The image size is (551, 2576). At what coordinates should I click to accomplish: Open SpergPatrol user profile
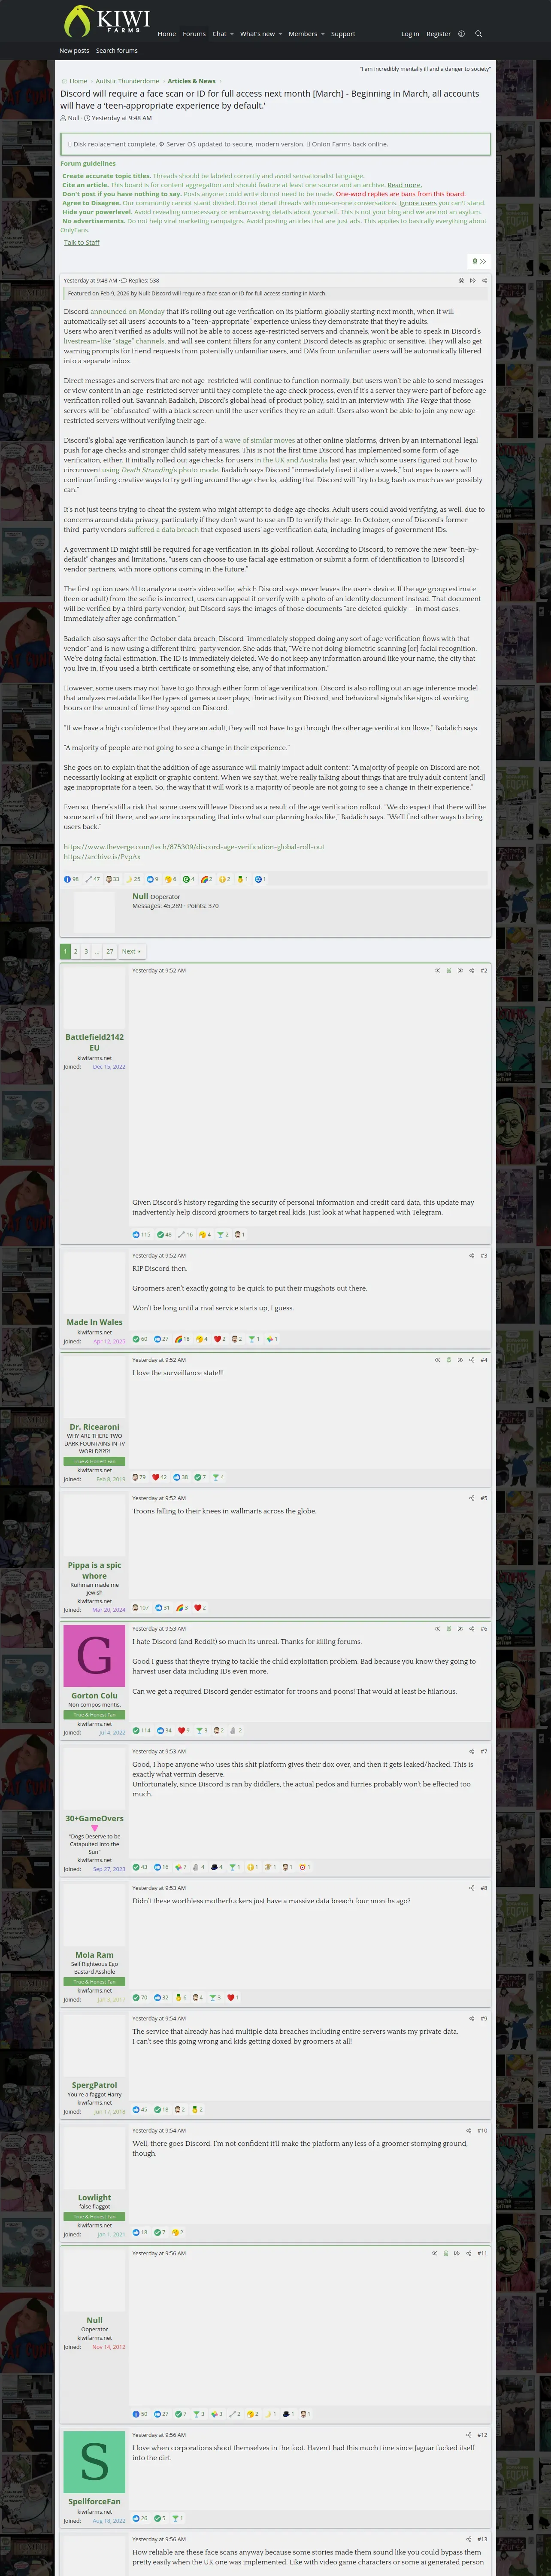tap(95, 2085)
